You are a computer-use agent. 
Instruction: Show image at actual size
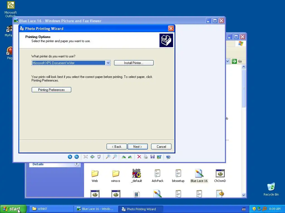click(x=92, y=157)
